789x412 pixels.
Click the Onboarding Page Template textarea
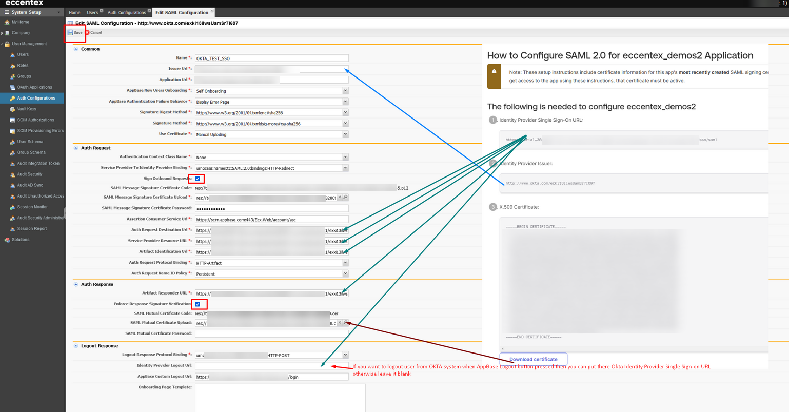point(280,398)
